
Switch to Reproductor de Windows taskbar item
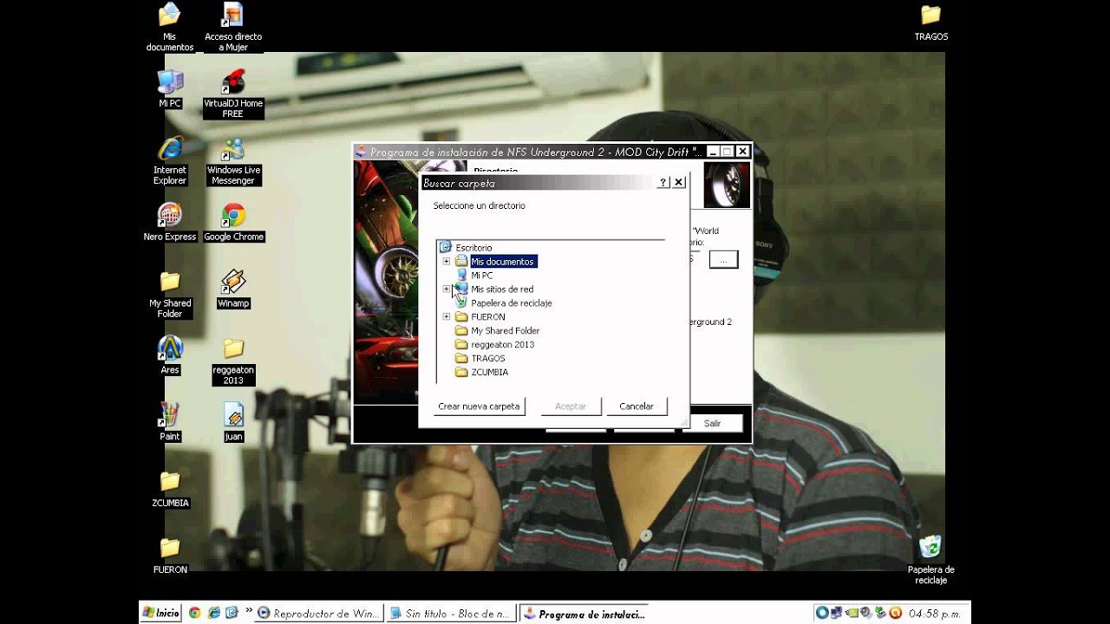point(318,614)
